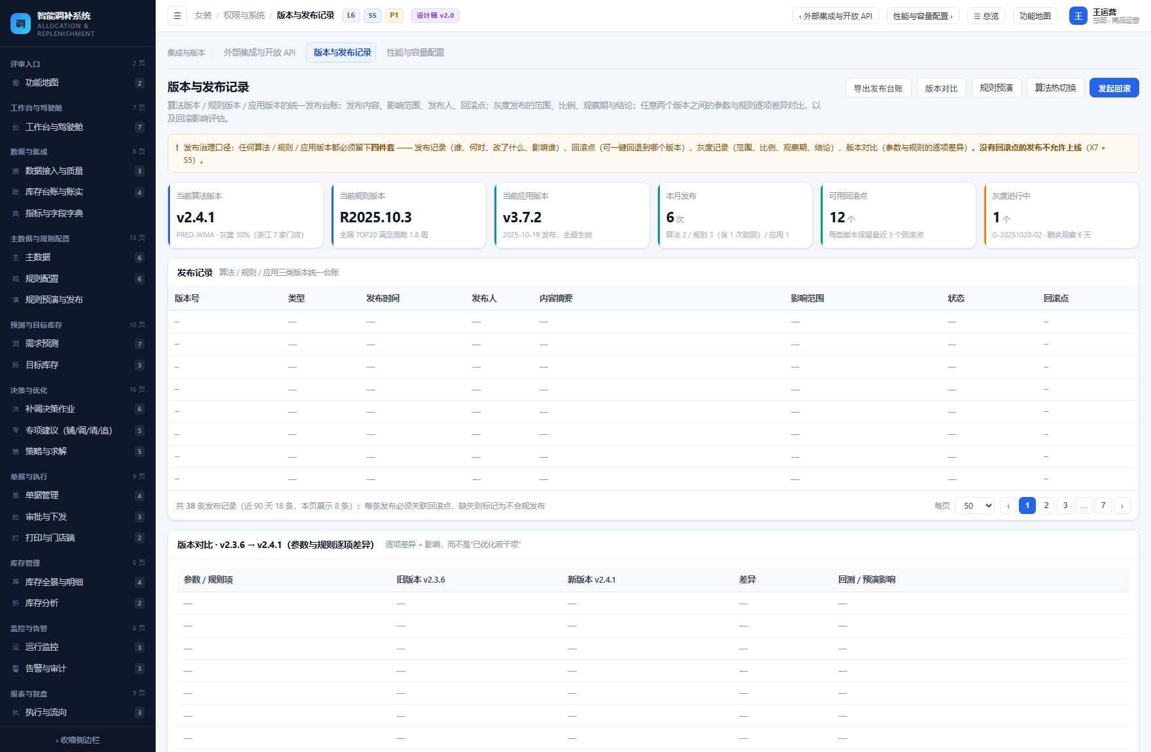Switch to 外部集成与开放 API tab
Screen dimensions: 1151x752
point(260,53)
